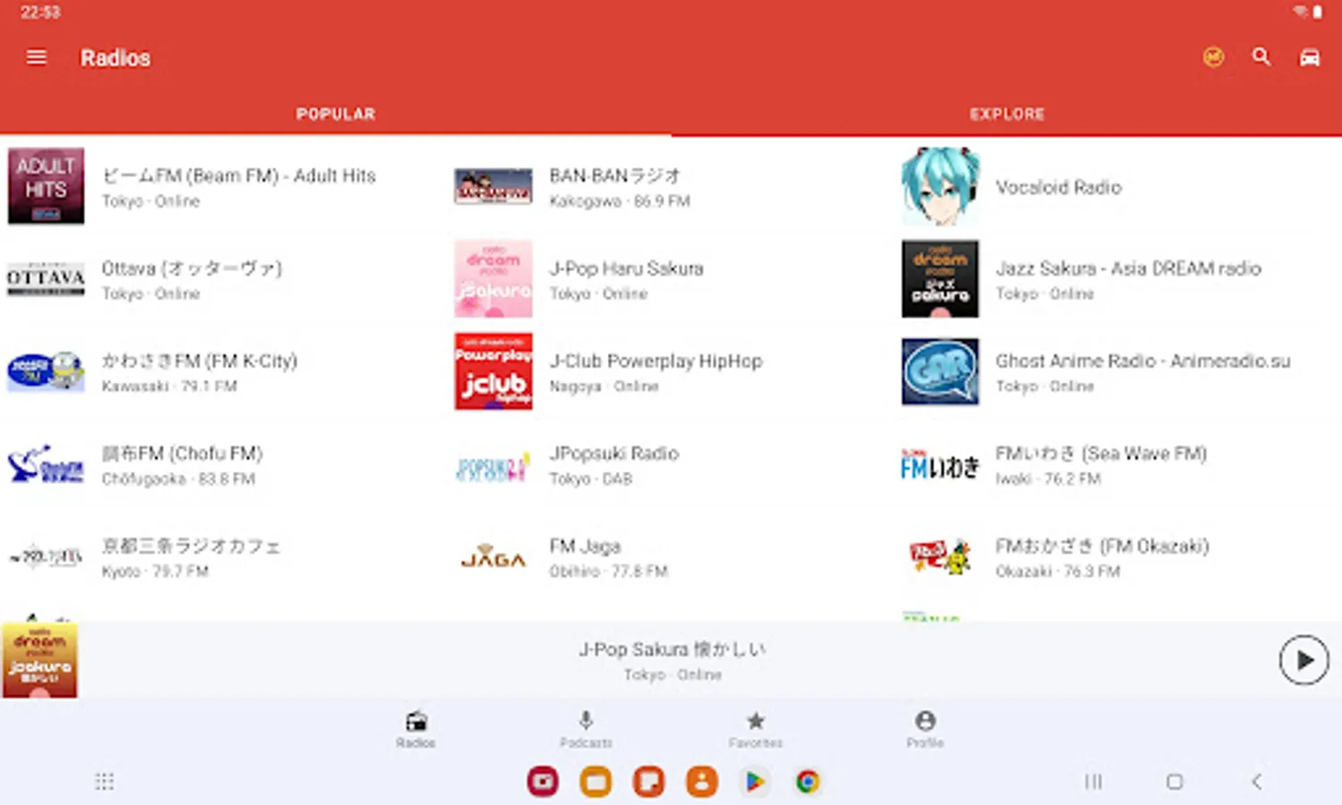Tap Ghost Anime Radio GAR logo
Image resolution: width=1342 pixels, height=805 pixels.
tap(940, 371)
